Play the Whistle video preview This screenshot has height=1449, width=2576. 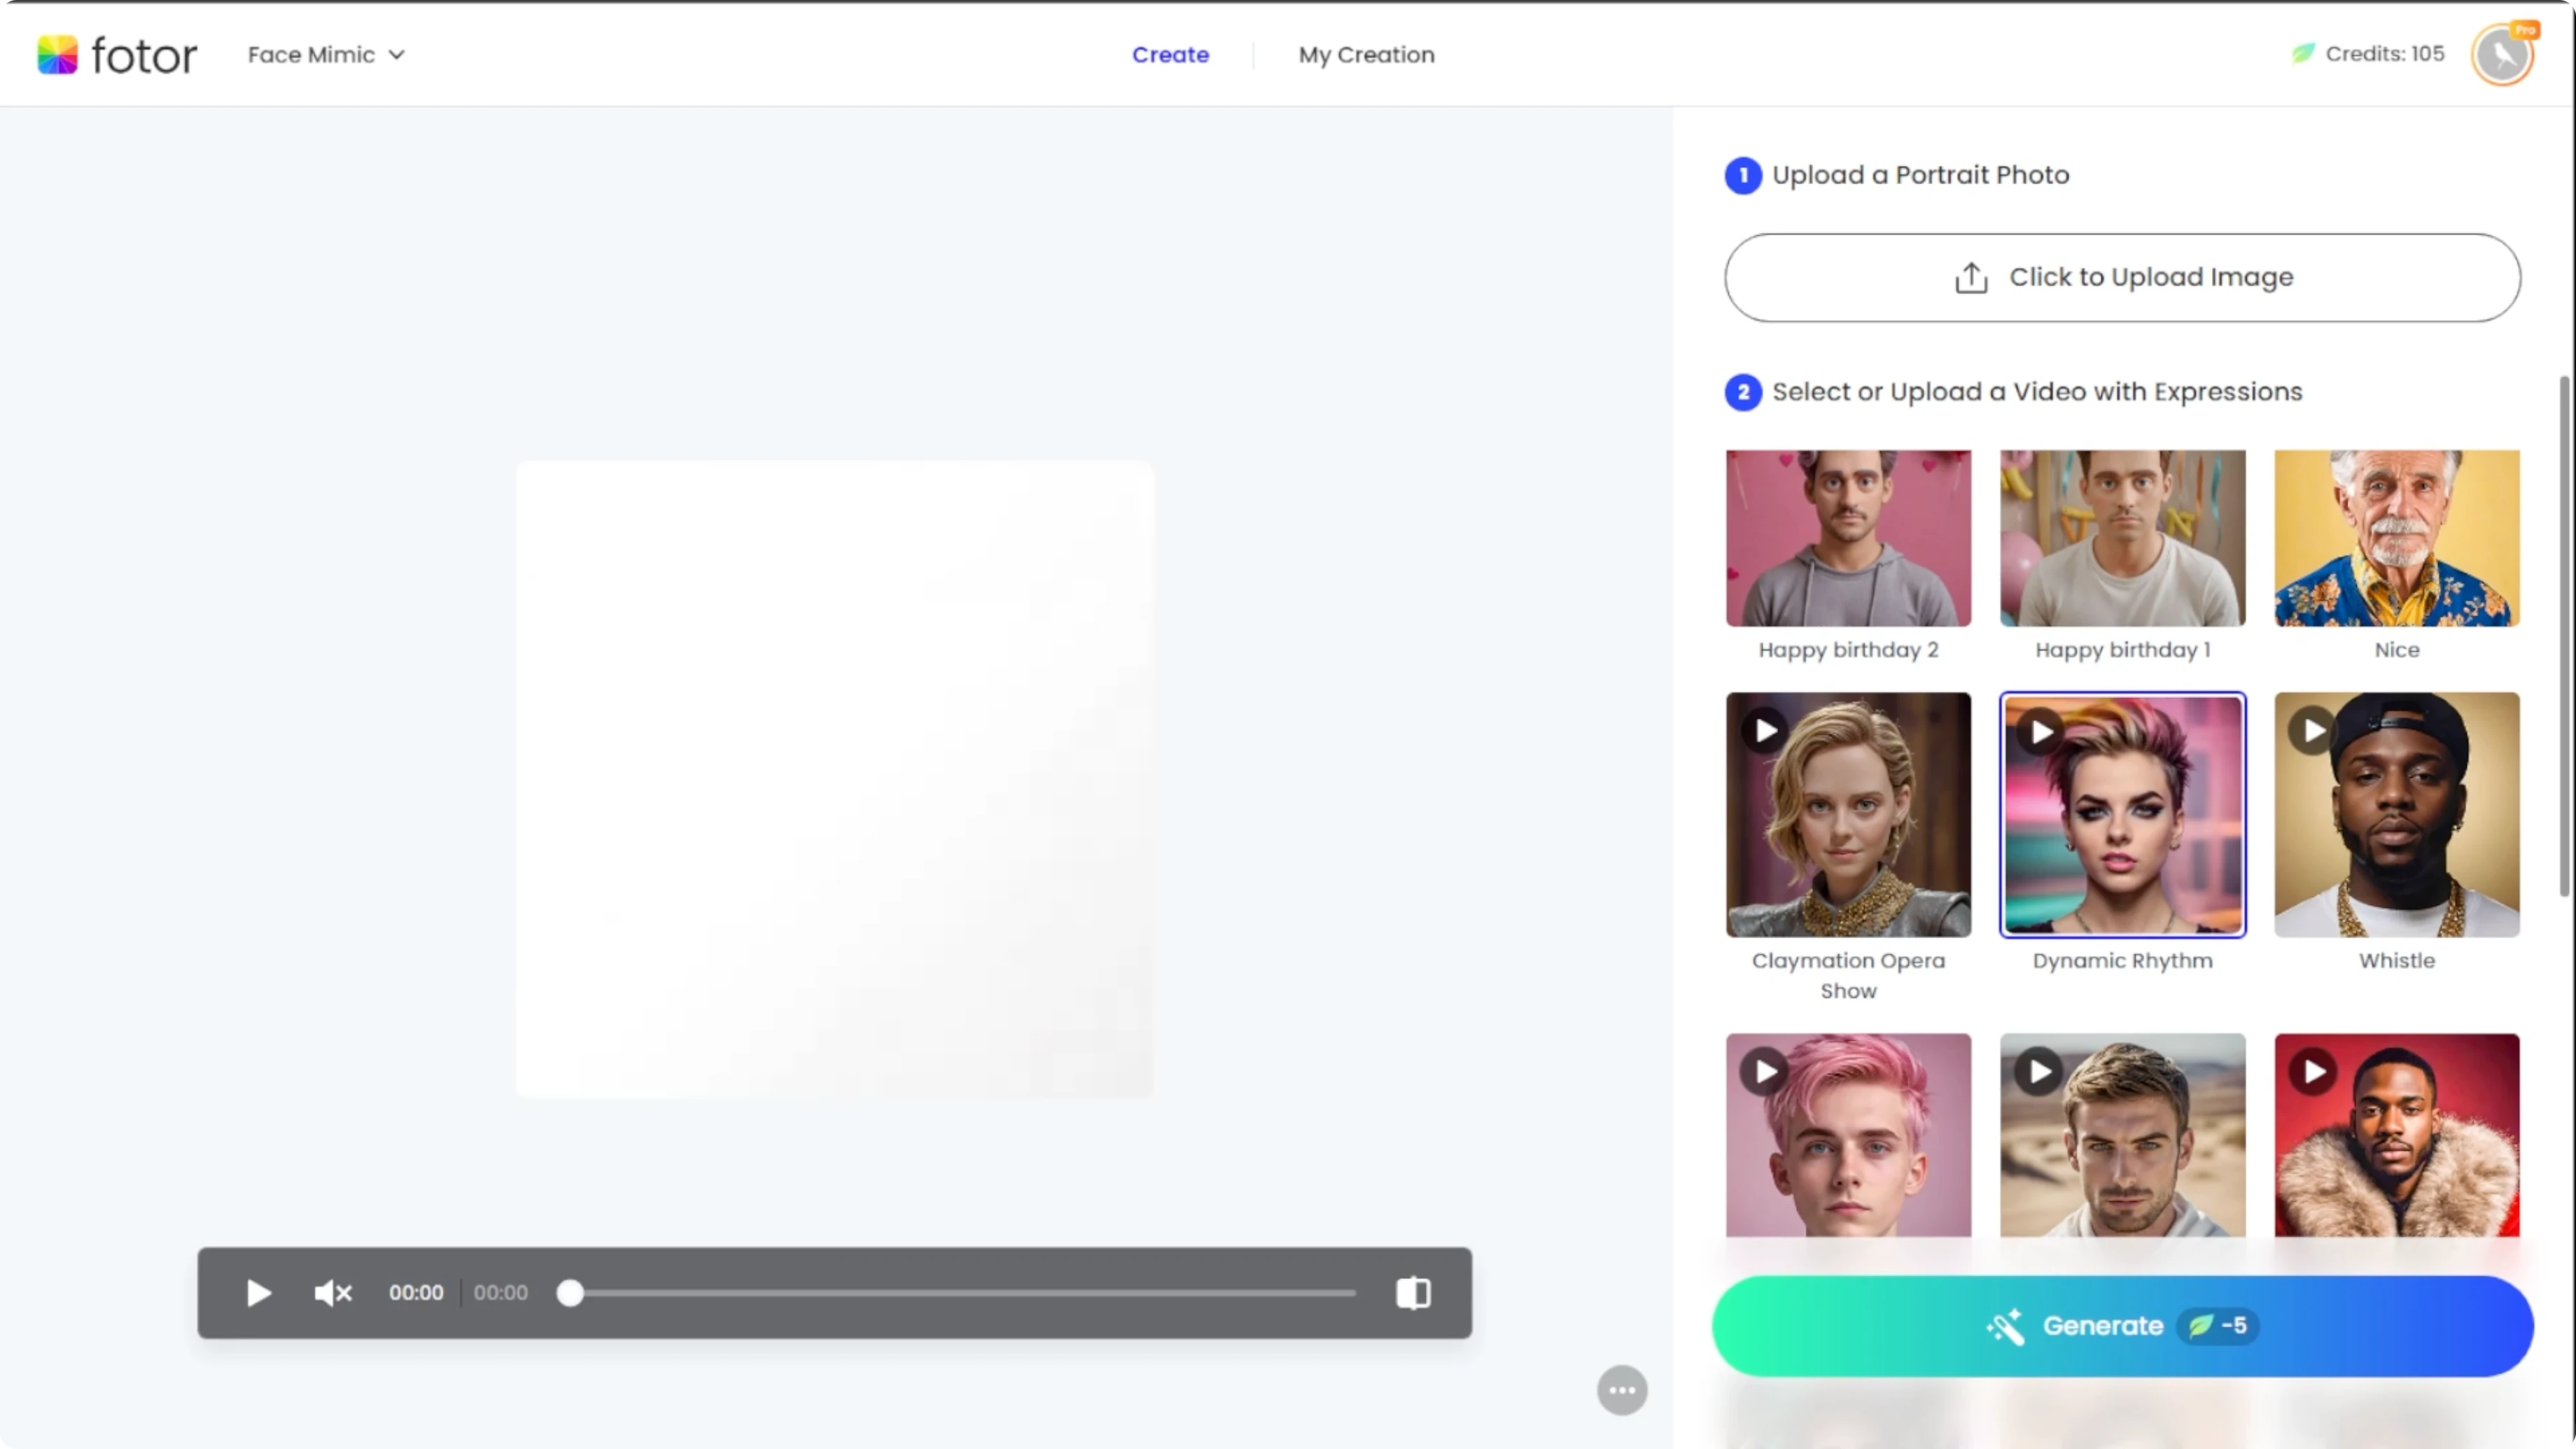tap(2313, 731)
